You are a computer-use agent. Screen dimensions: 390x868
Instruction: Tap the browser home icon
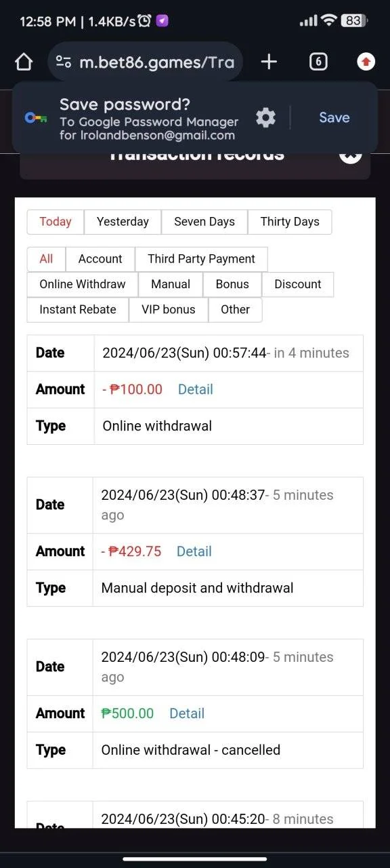[x=24, y=62]
